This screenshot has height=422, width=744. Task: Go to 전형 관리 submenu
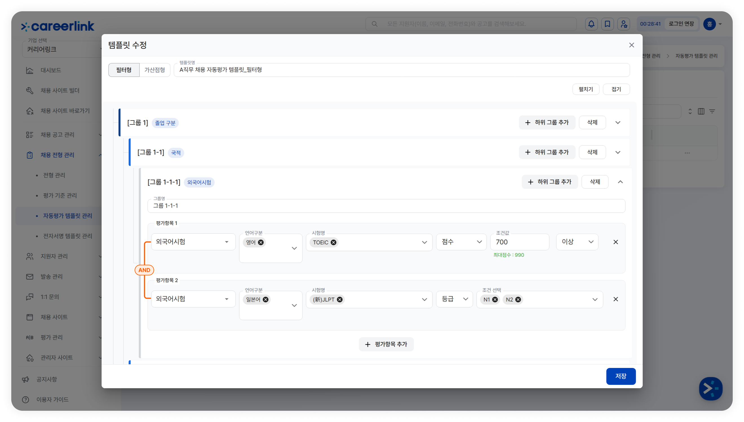coord(54,175)
